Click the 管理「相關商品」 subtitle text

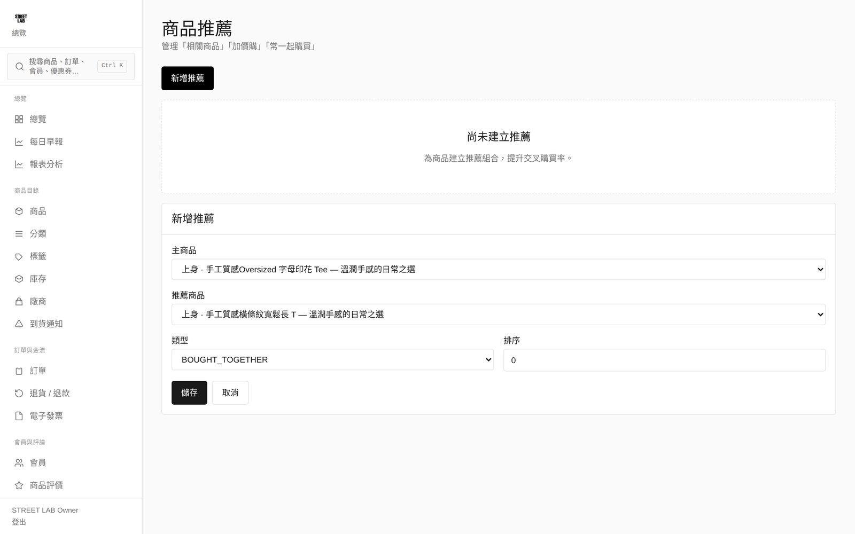click(240, 46)
